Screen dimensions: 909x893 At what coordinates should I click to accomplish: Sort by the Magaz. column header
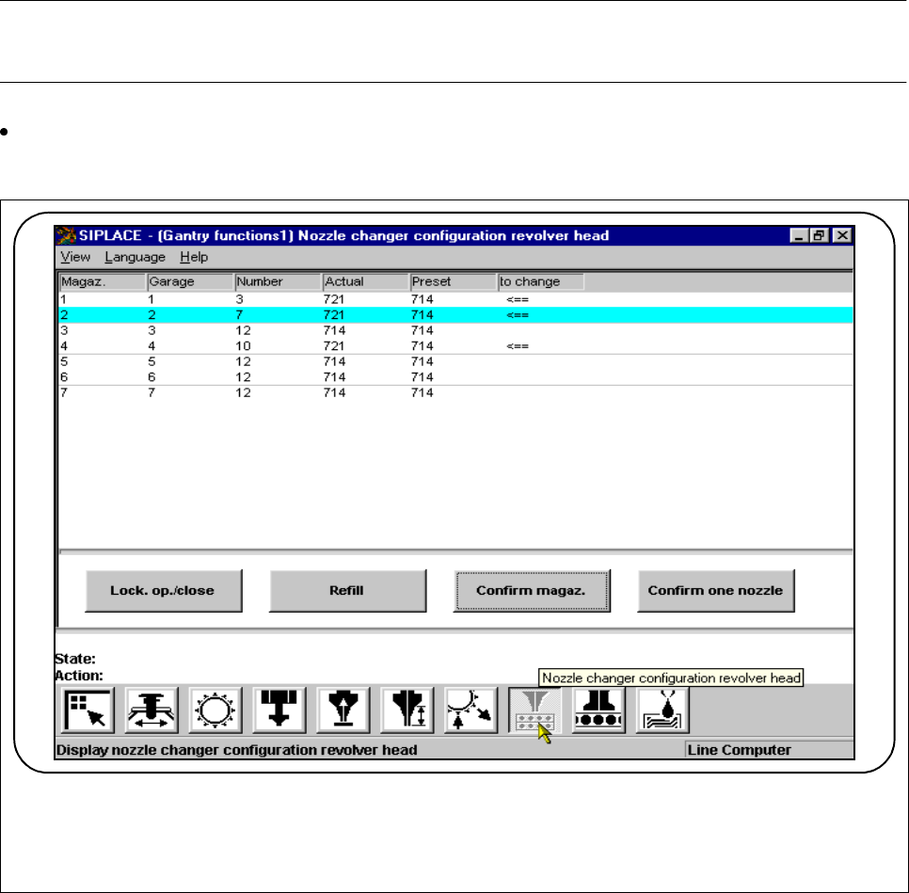pos(103,281)
